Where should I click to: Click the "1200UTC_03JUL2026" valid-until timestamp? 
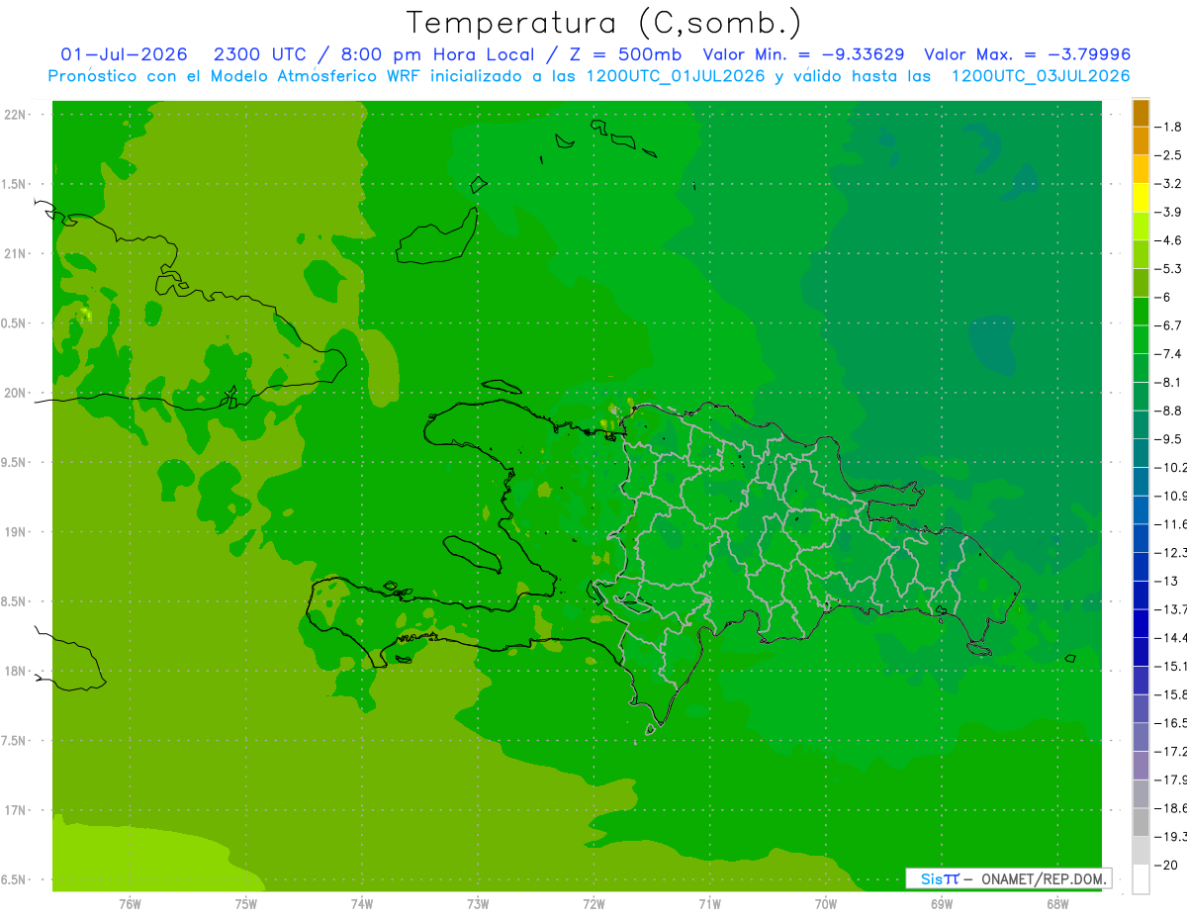point(1041,76)
